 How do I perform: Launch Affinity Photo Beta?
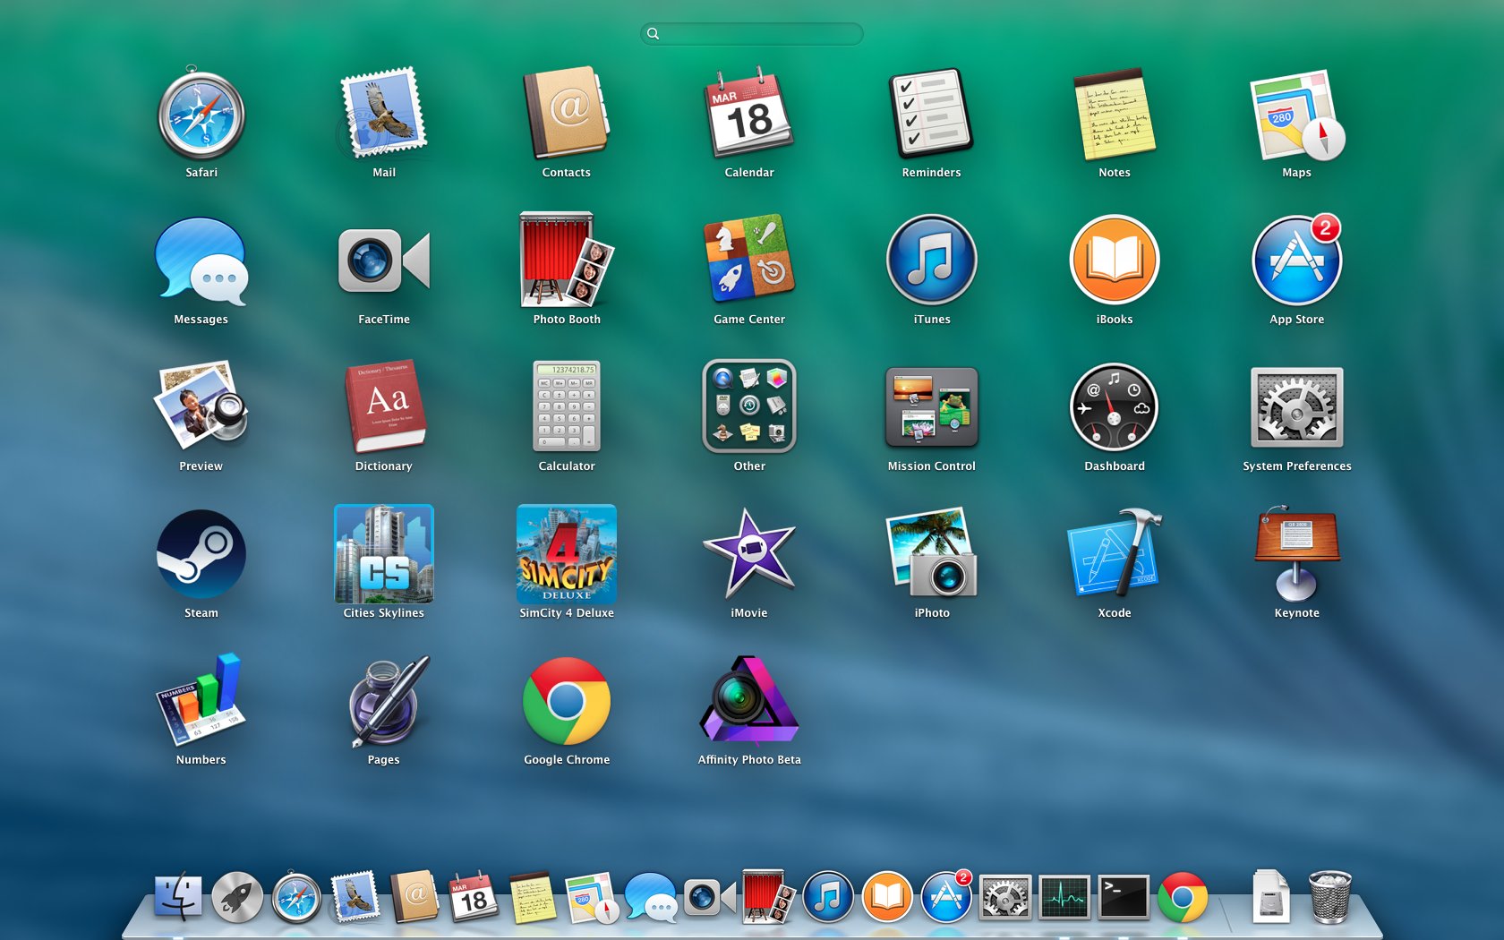749,700
